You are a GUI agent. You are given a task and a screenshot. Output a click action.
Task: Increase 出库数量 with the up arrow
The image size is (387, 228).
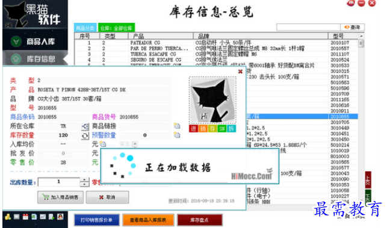point(85,180)
